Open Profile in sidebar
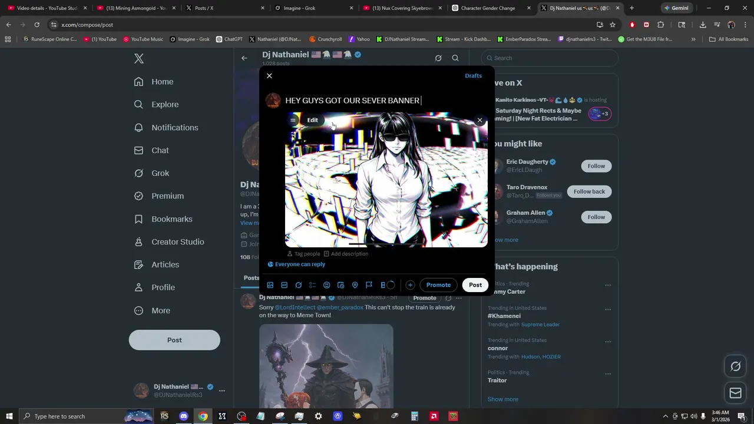 (x=154, y=287)
